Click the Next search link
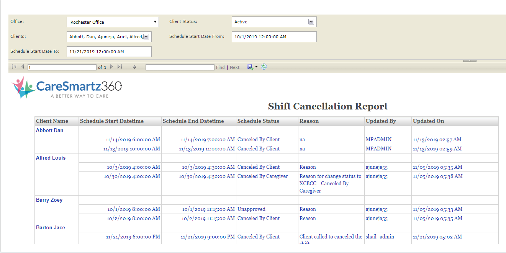Viewport: 506px width, 253px height. point(234,67)
